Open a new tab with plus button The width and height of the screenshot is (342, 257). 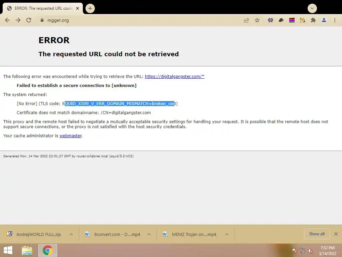click(90, 8)
